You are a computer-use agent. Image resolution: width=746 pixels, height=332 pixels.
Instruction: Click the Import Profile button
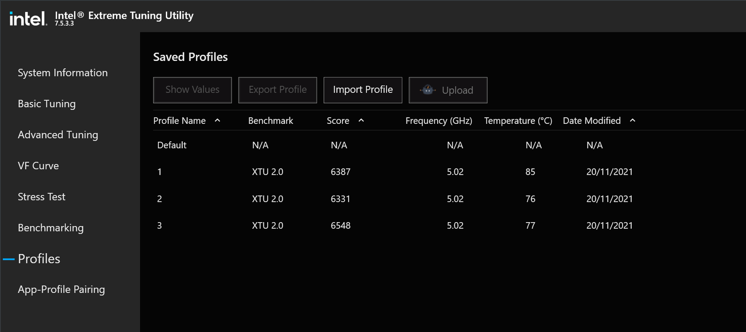pyautogui.click(x=363, y=90)
